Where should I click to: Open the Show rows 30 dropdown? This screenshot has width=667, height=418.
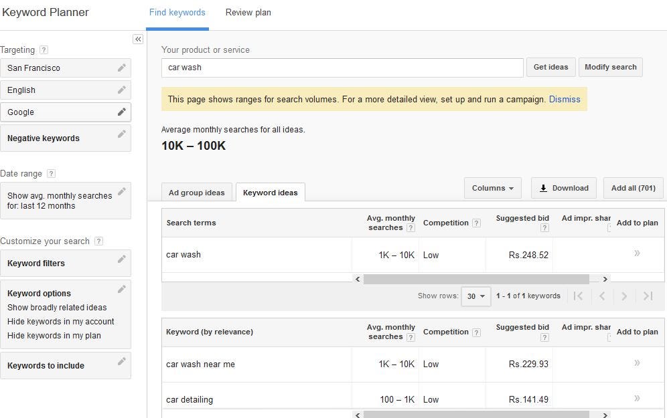point(475,296)
